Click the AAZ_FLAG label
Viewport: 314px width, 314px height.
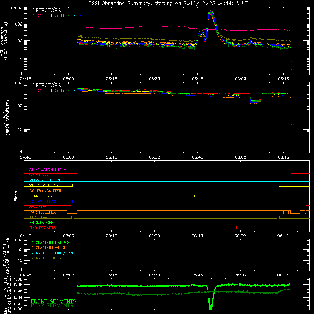point(38,217)
